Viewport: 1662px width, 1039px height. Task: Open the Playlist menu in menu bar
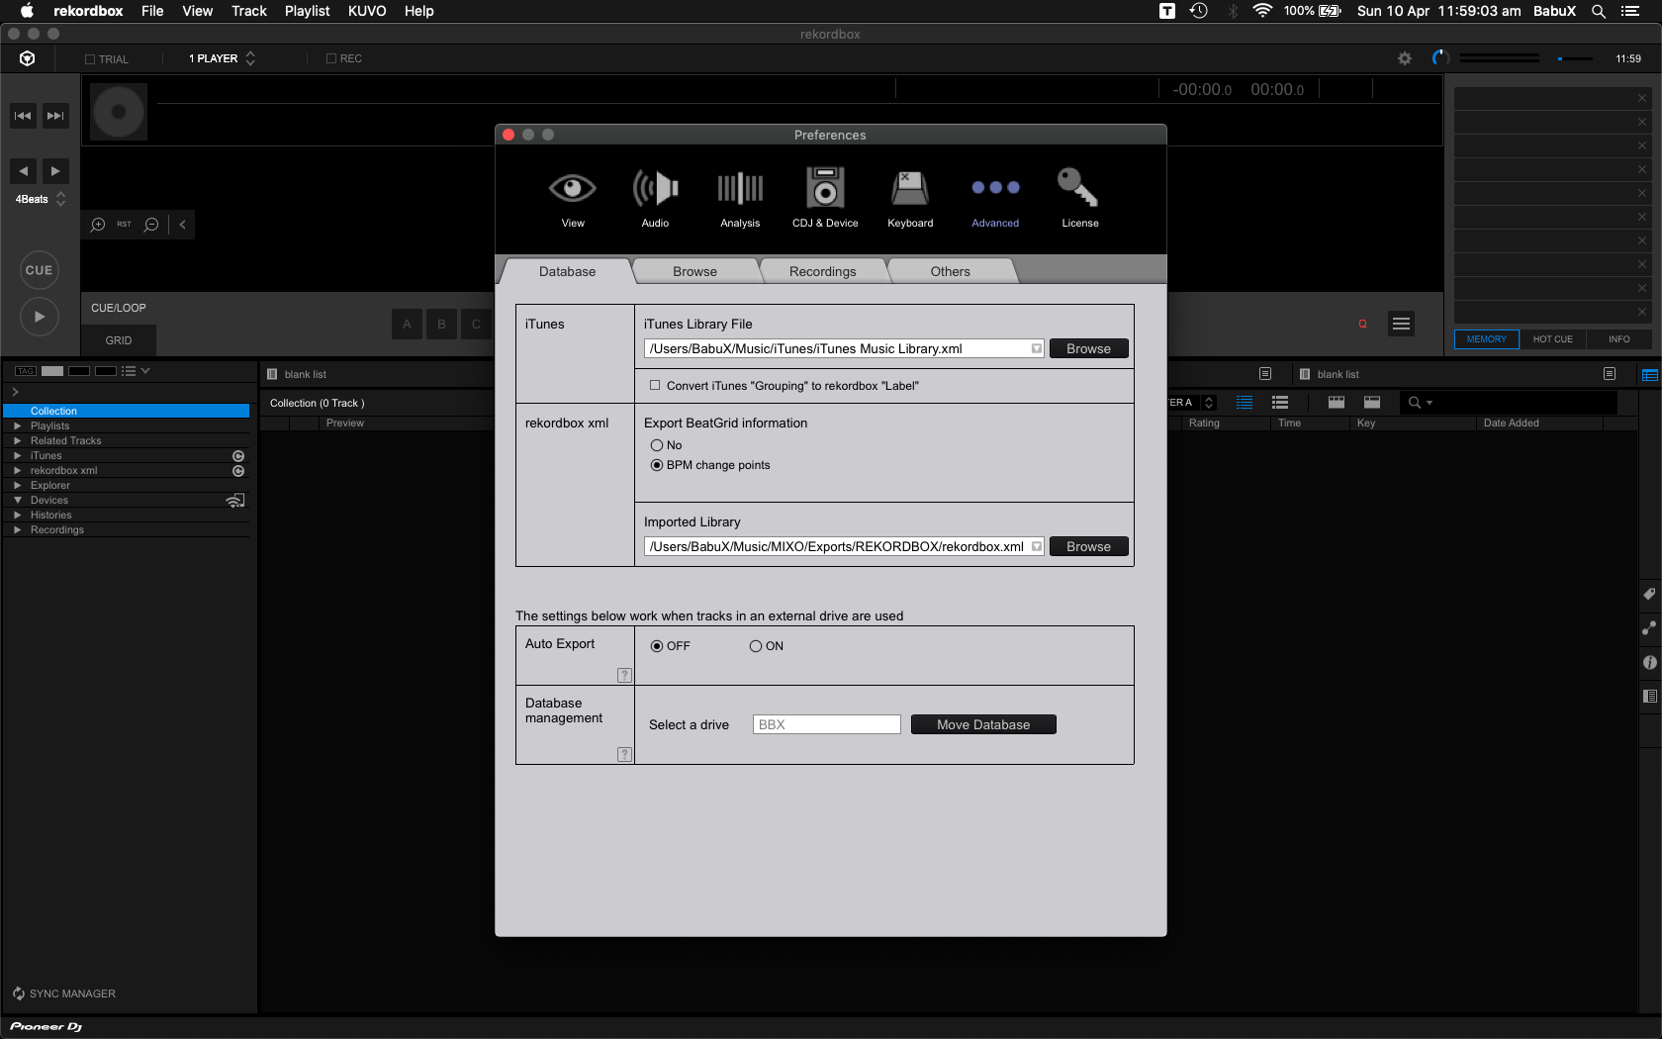click(x=307, y=11)
